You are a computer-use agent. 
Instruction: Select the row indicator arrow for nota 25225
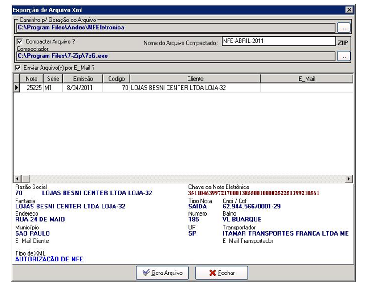pyautogui.click(x=16, y=88)
